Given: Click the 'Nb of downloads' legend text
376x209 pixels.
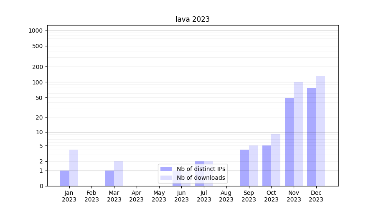Looking at the screenshot, I should point(201,178).
